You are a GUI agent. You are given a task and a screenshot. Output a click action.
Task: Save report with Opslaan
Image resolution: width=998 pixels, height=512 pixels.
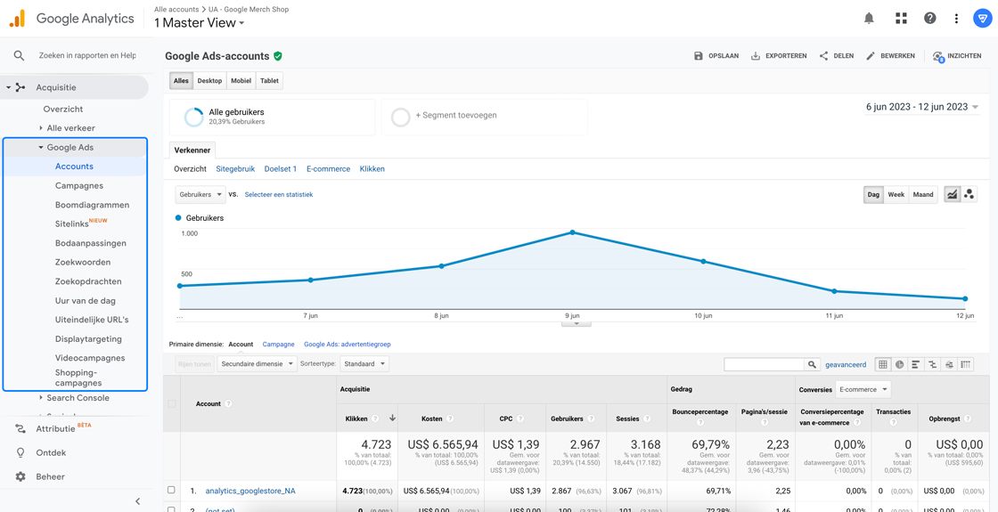[x=716, y=56]
